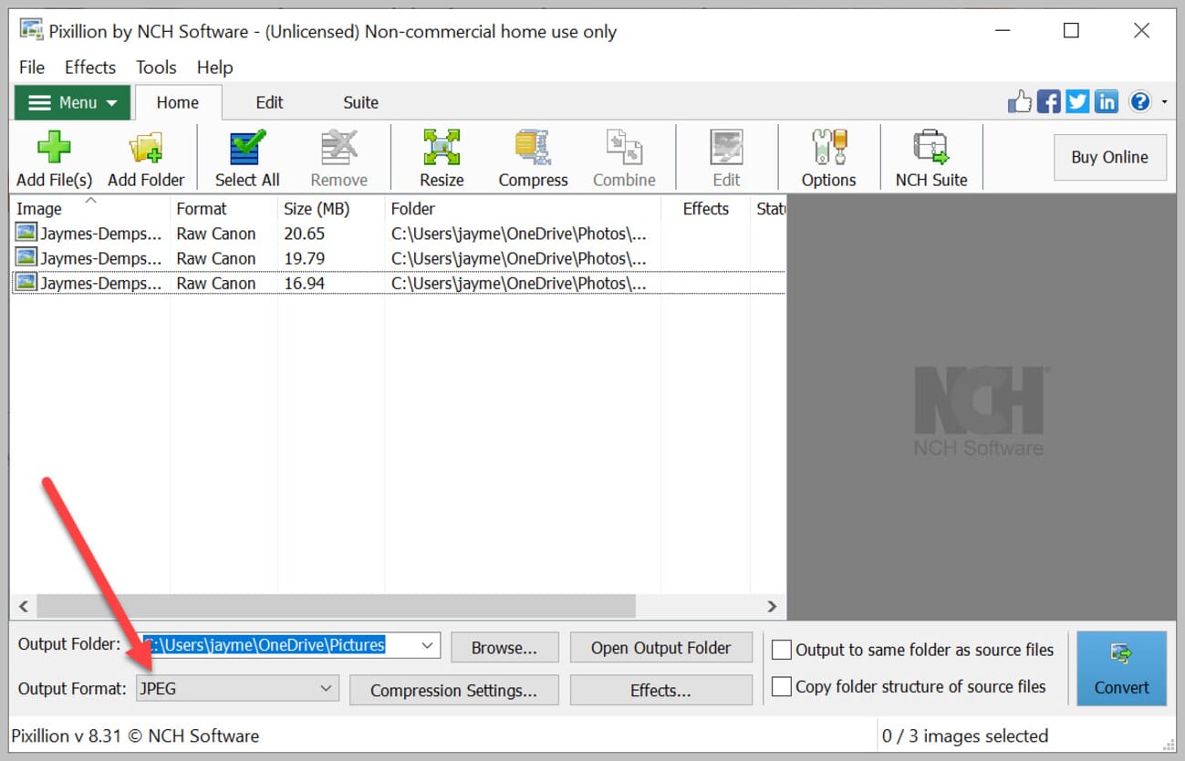The height and width of the screenshot is (761, 1185).
Task: Click the Twitter share icon
Action: click(1077, 102)
